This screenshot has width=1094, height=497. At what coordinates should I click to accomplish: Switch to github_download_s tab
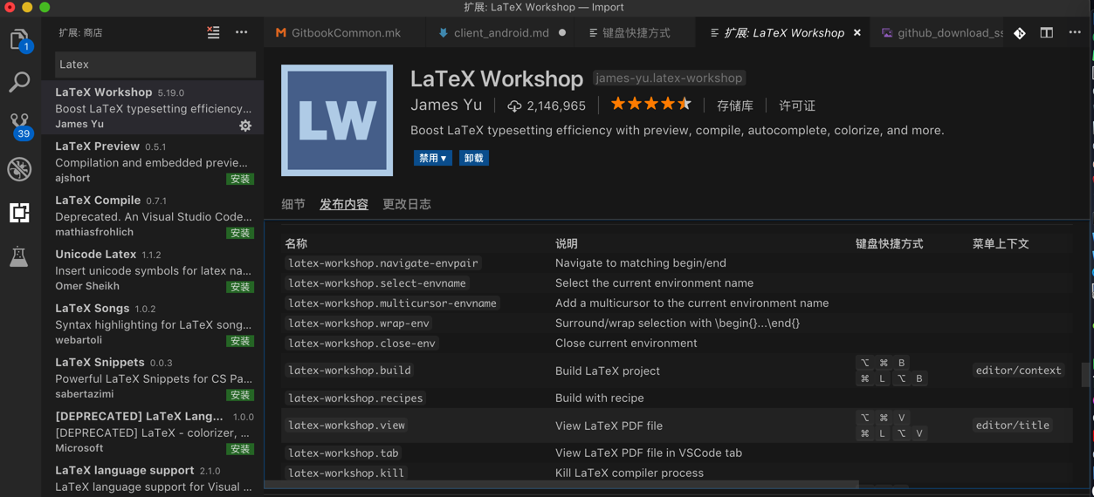pos(941,33)
